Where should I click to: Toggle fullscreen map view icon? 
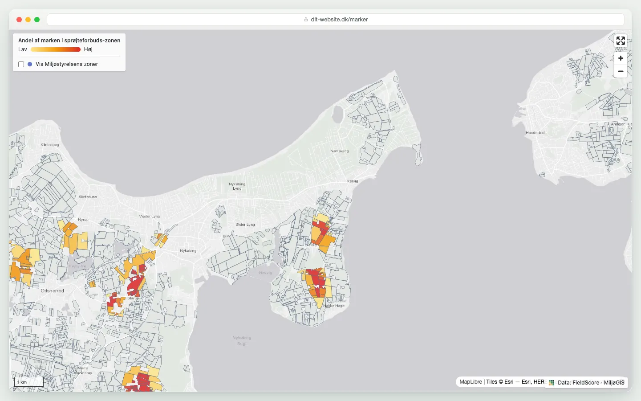pos(621,41)
